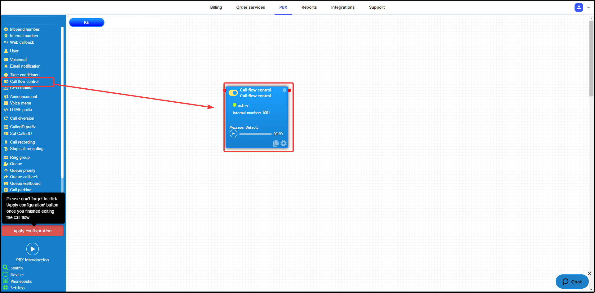Play the PBX Introduction video
This screenshot has width=595, height=293.
[33, 249]
